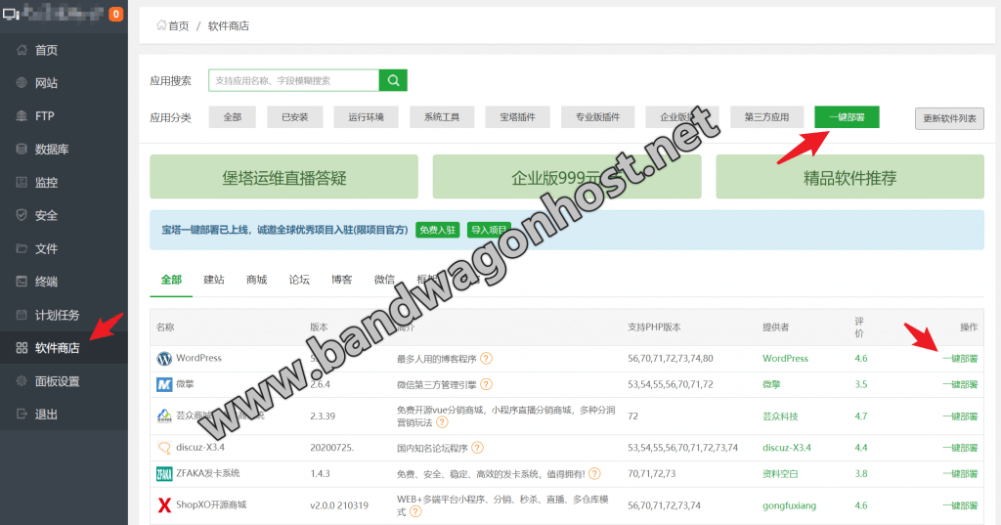The image size is (1001, 525).
Task: Click the 更新软件列表 button
Action: (949, 119)
